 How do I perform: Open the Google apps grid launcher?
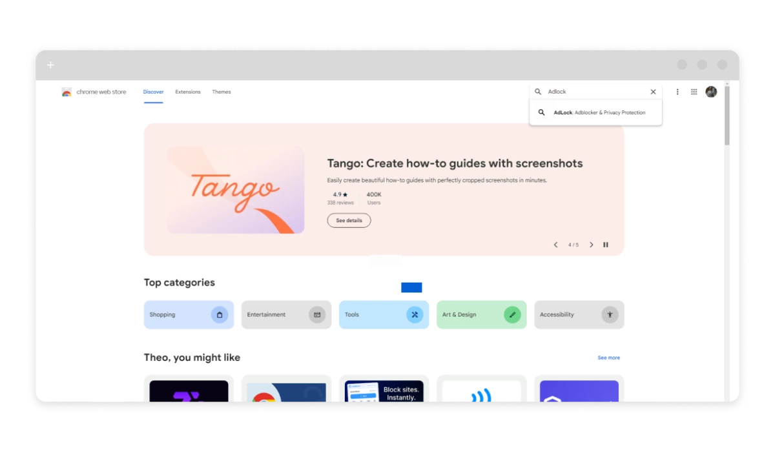point(694,92)
